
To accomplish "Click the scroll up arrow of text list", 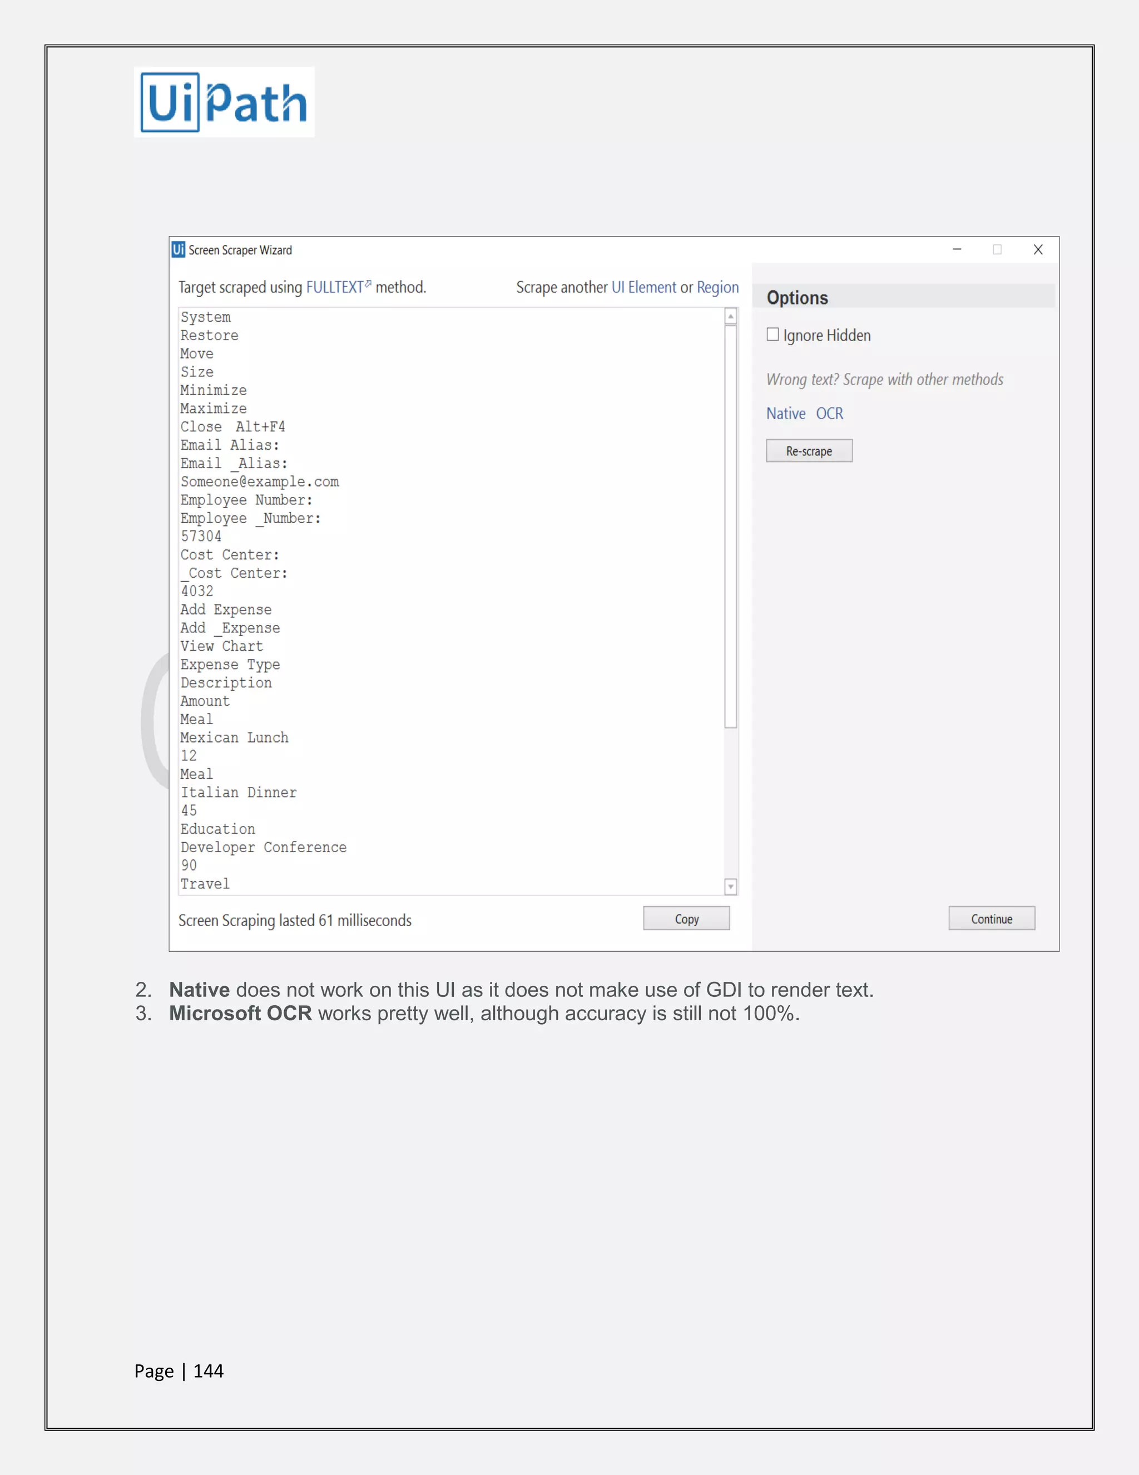I will click(x=731, y=316).
